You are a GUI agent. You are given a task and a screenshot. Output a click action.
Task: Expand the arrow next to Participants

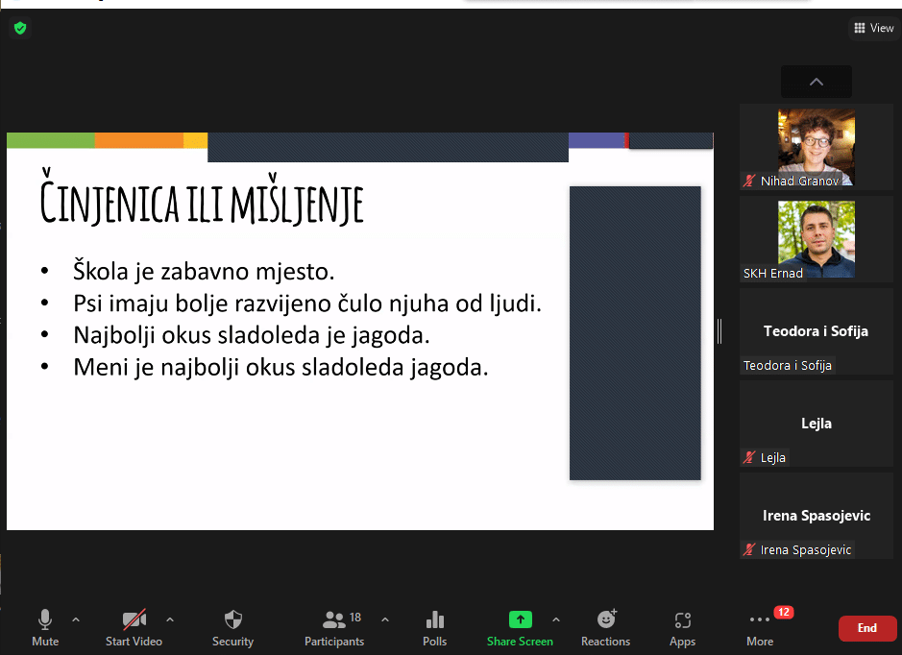click(x=385, y=619)
